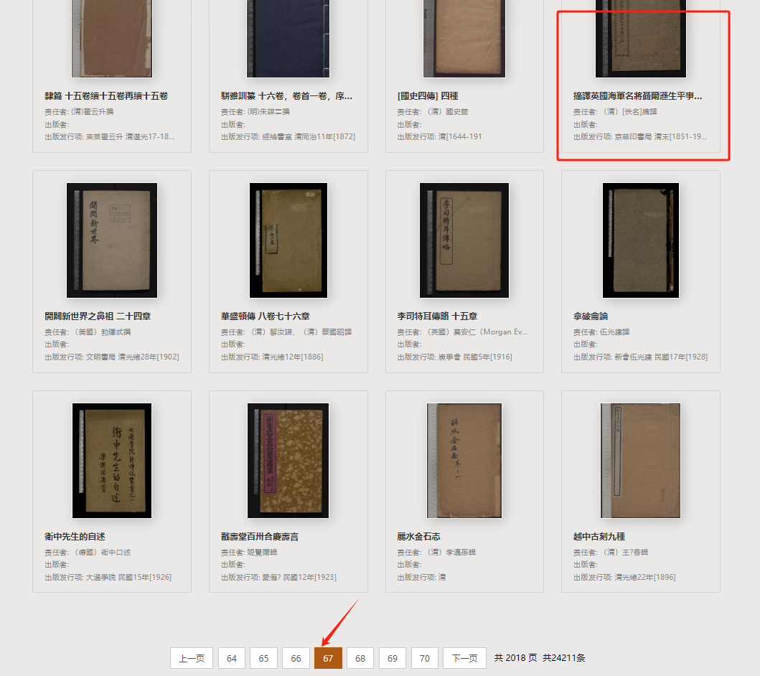Open the 酰壽堂百卅合慶壽言 cover thumbnail
Viewport: 760px width, 676px height.
[288, 461]
